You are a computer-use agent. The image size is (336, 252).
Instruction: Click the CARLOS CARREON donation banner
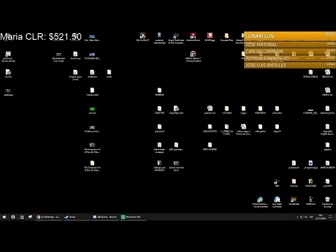click(x=290, y=51)
